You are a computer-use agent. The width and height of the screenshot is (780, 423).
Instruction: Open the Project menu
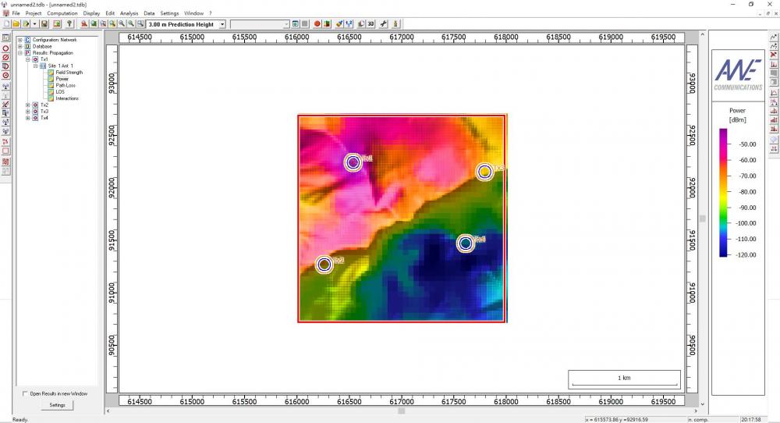click(34, 13)
